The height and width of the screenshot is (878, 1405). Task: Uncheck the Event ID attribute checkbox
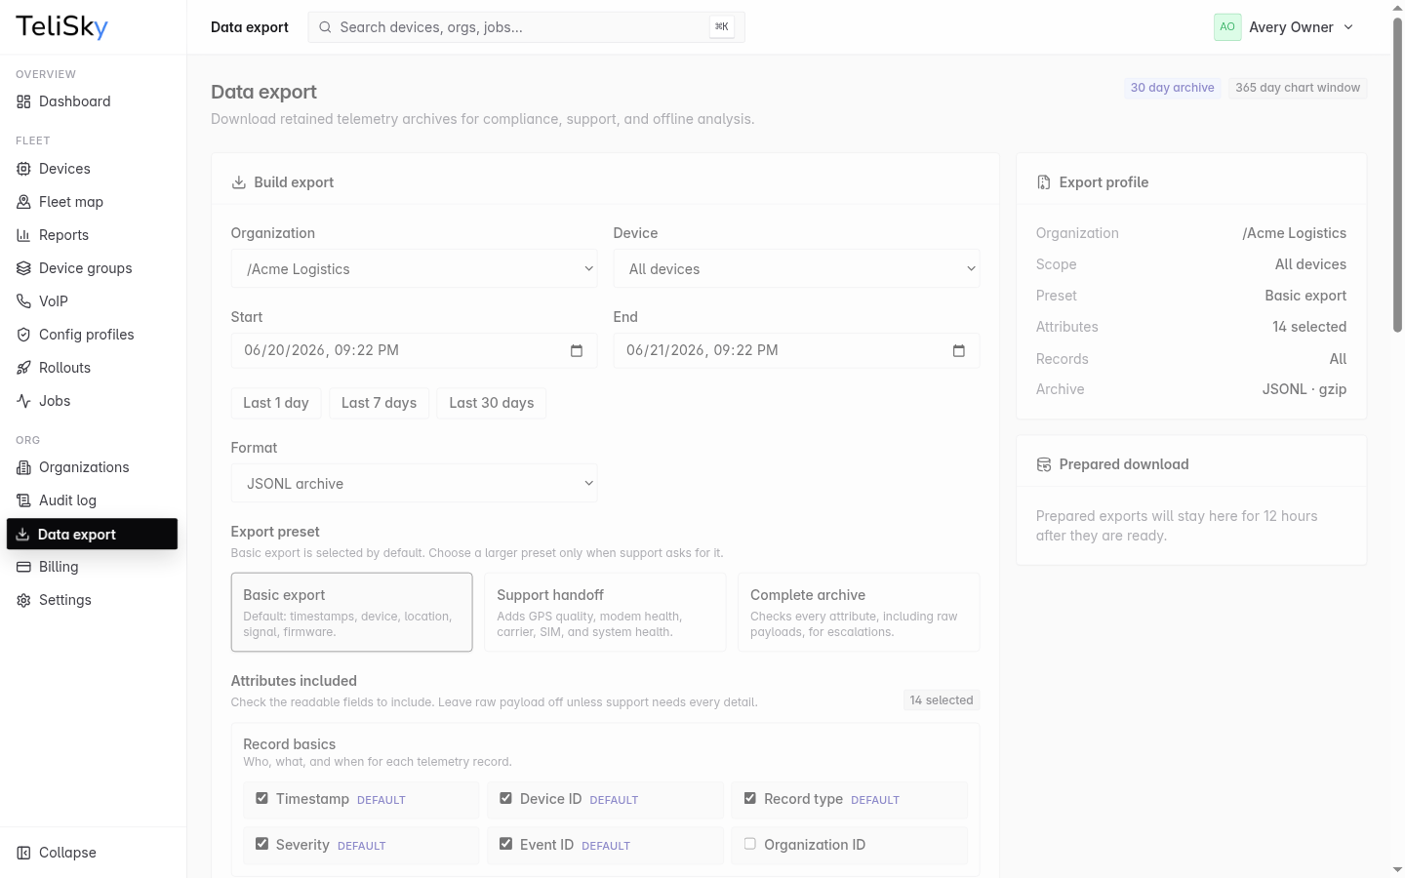505,844
